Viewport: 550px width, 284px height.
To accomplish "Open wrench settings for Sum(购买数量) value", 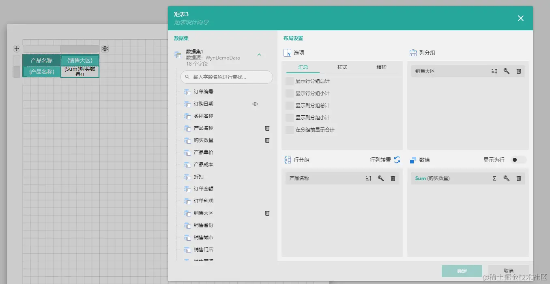I will tap(506, 178).
